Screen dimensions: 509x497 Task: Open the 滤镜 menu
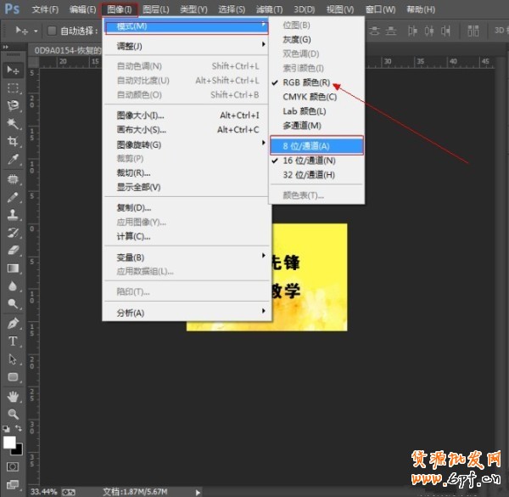click(269, 9)
